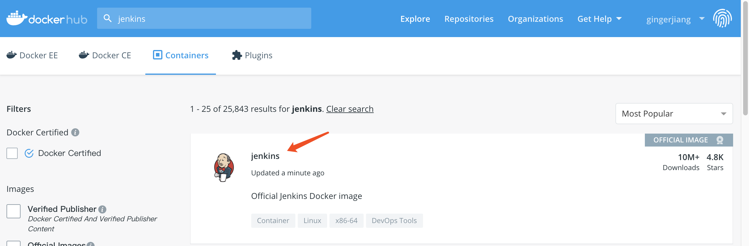Click info icon next to Docker Certified heading
Viewport: 749px width, 246px height.
coord(75,132)
